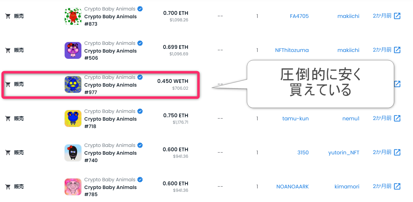Viewport: 413px width, 202px height.
Task: Open the Crypto Baby Animals #740 item title
Action: [110, 157]
